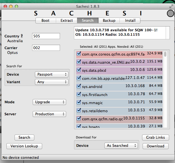Image resolution: width=175 pixels, height=163 pixels.
Task: Open the Variant dropdown showing Any
Action: click(x=52, y=82)
